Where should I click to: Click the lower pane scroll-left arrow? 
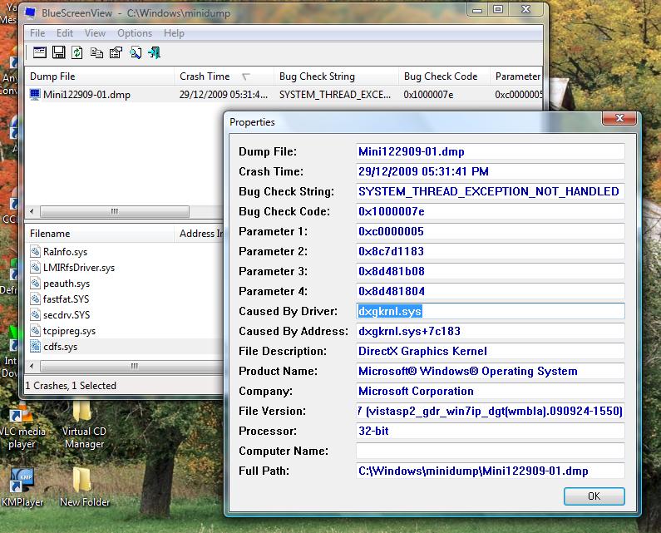coord(32,366)
